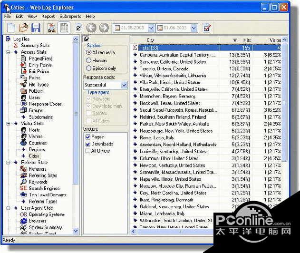Expand the Canberra city row
This screenshot has height=253, width=300.
pyautogui.click(x=135, y=55)
